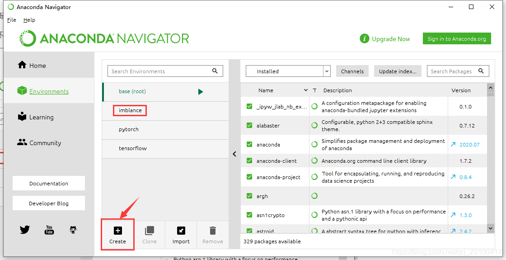Click the type circle icon for anaconda-client
Screen dimensions: 506x260
point(314,161)
